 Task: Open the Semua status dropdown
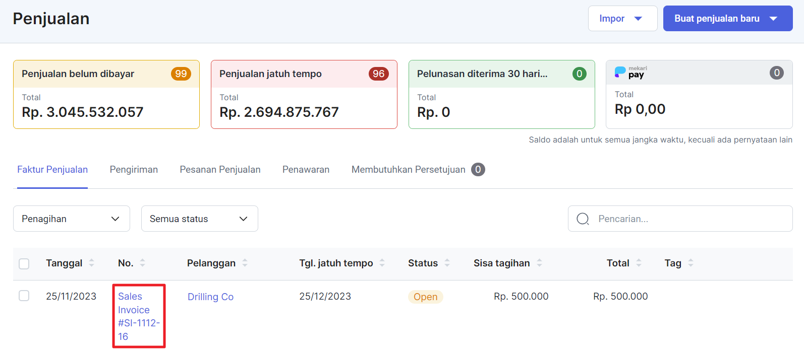pos(199,219)
